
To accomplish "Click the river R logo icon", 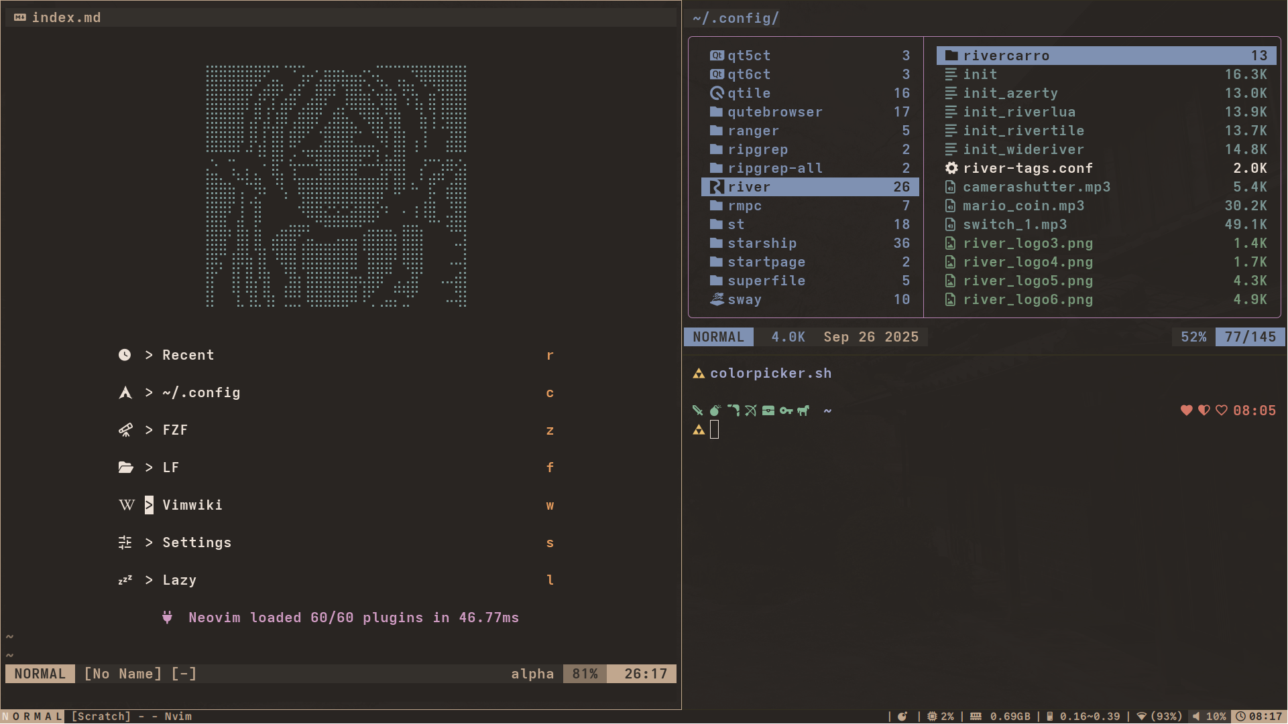I will click(717, 187).
